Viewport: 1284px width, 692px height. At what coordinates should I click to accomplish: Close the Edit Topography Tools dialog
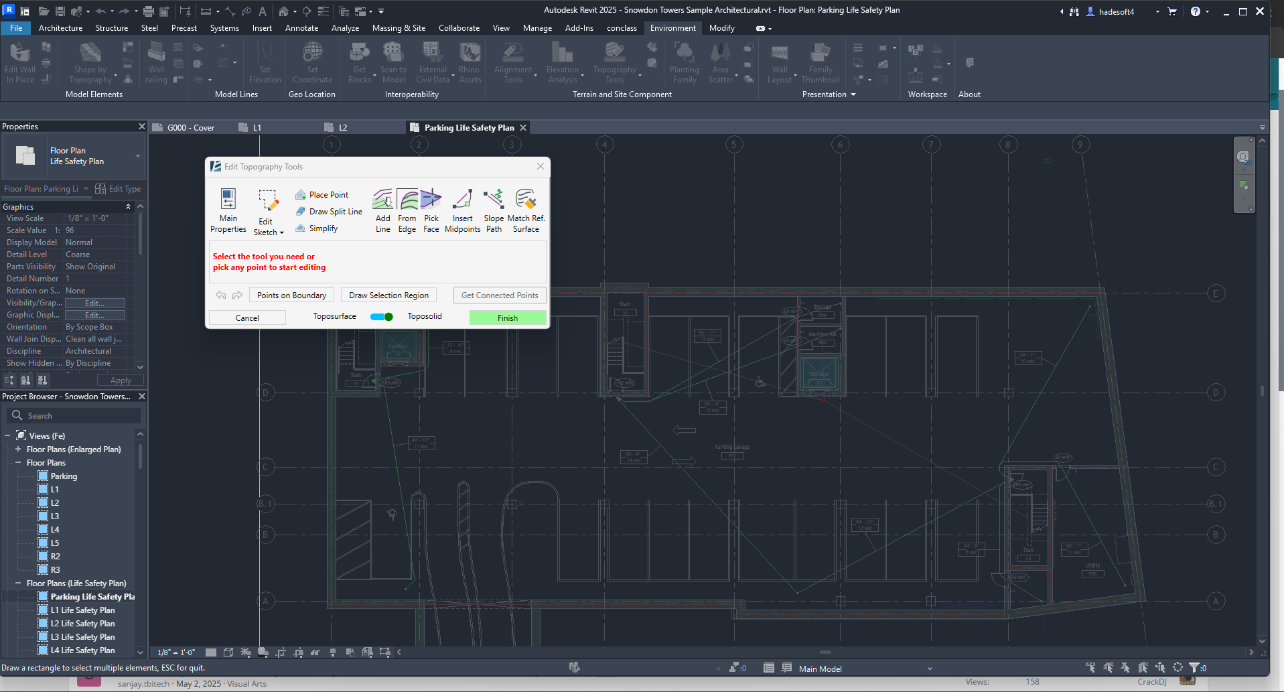tap(541, 166)
